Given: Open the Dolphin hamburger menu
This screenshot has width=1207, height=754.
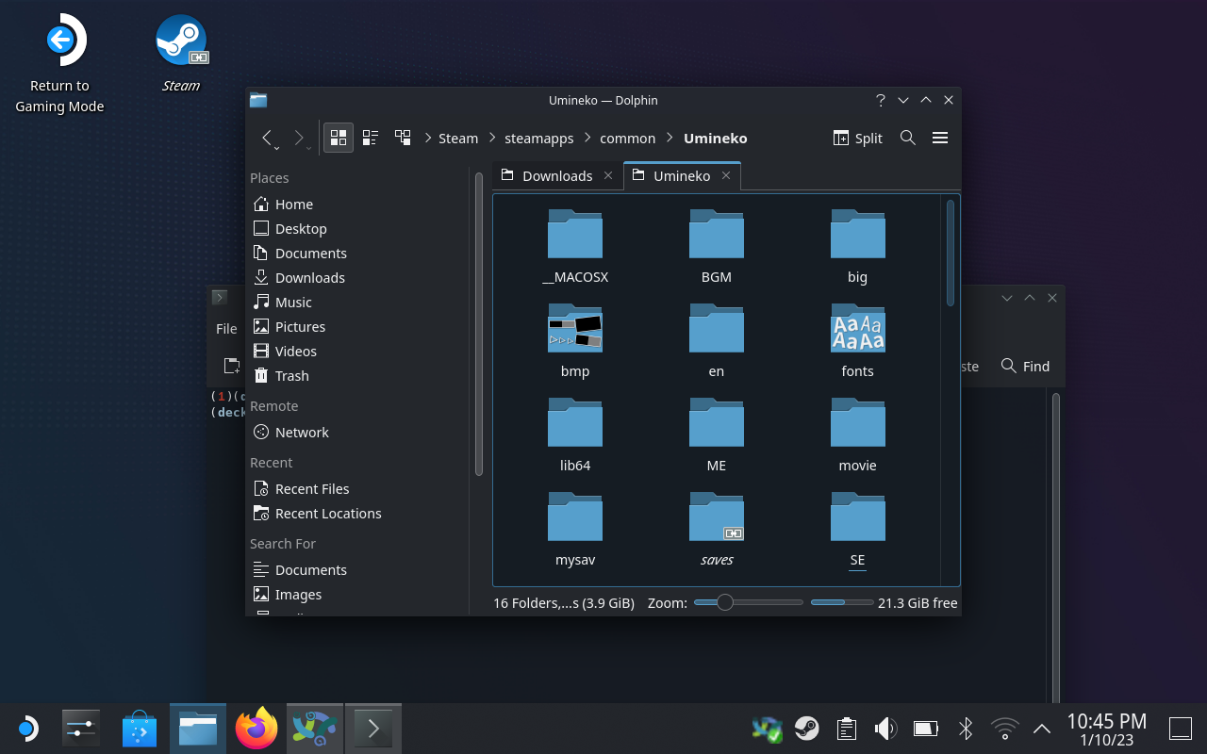Looking at the screenshot, I should tap(940, 138).
